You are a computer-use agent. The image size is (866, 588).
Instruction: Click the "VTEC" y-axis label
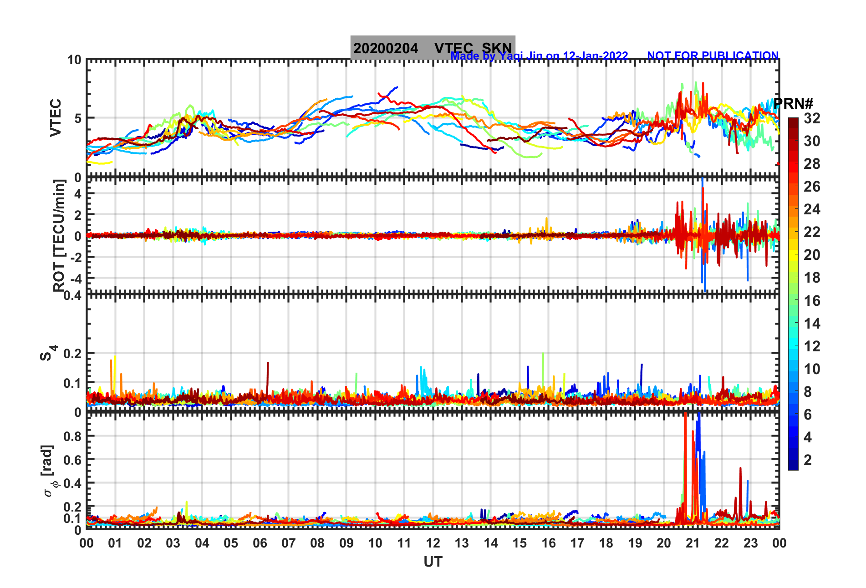(x=56, y=117)
